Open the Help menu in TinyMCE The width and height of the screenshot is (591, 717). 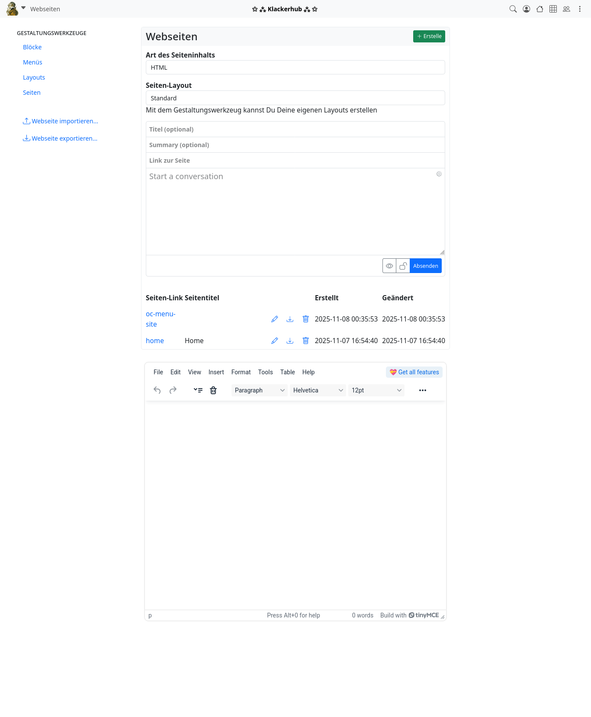click(308, 372)
